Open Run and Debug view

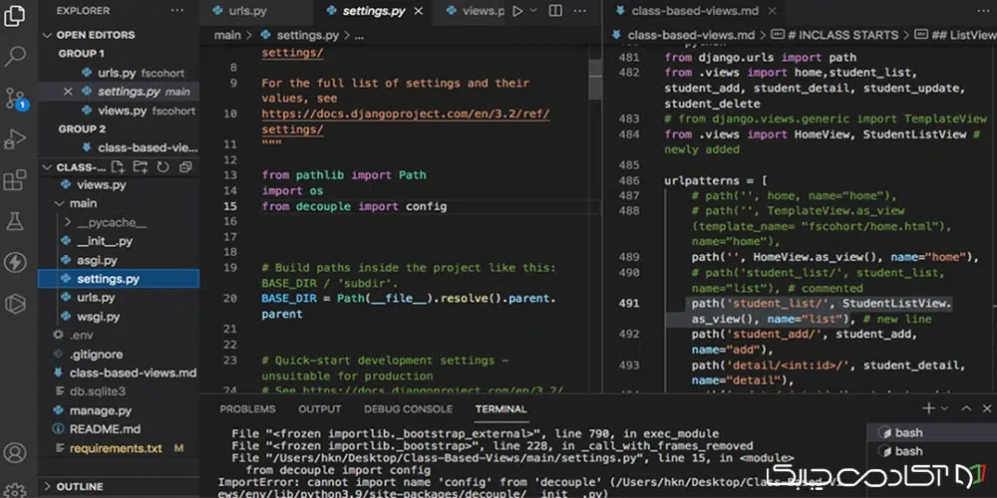pos(15,138)
